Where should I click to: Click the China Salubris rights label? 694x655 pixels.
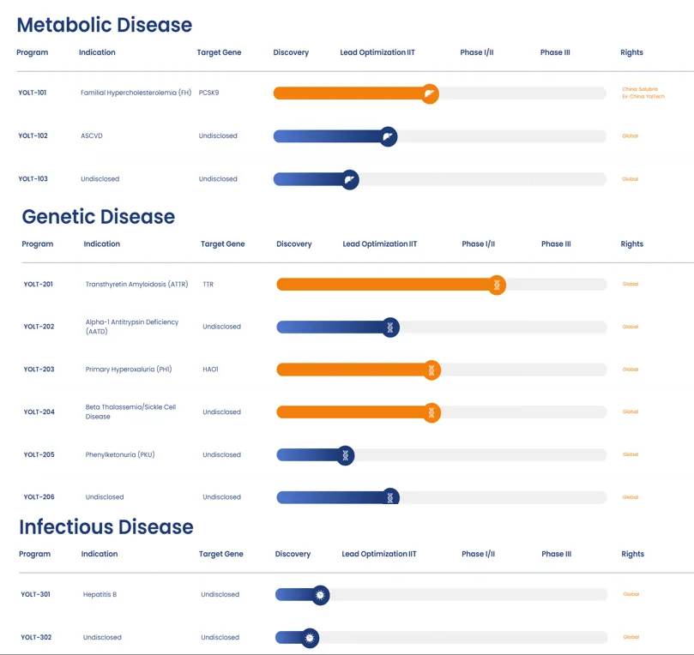click(x=640, y=89)
